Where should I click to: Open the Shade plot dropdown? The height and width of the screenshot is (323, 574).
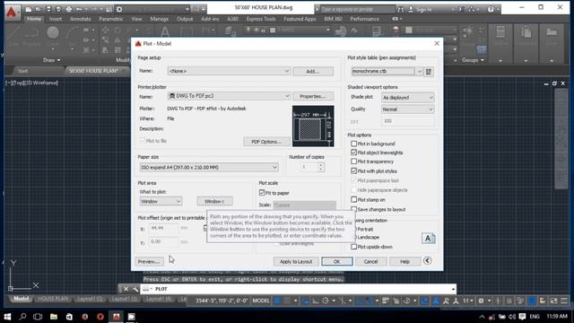(x=407, y=98)
